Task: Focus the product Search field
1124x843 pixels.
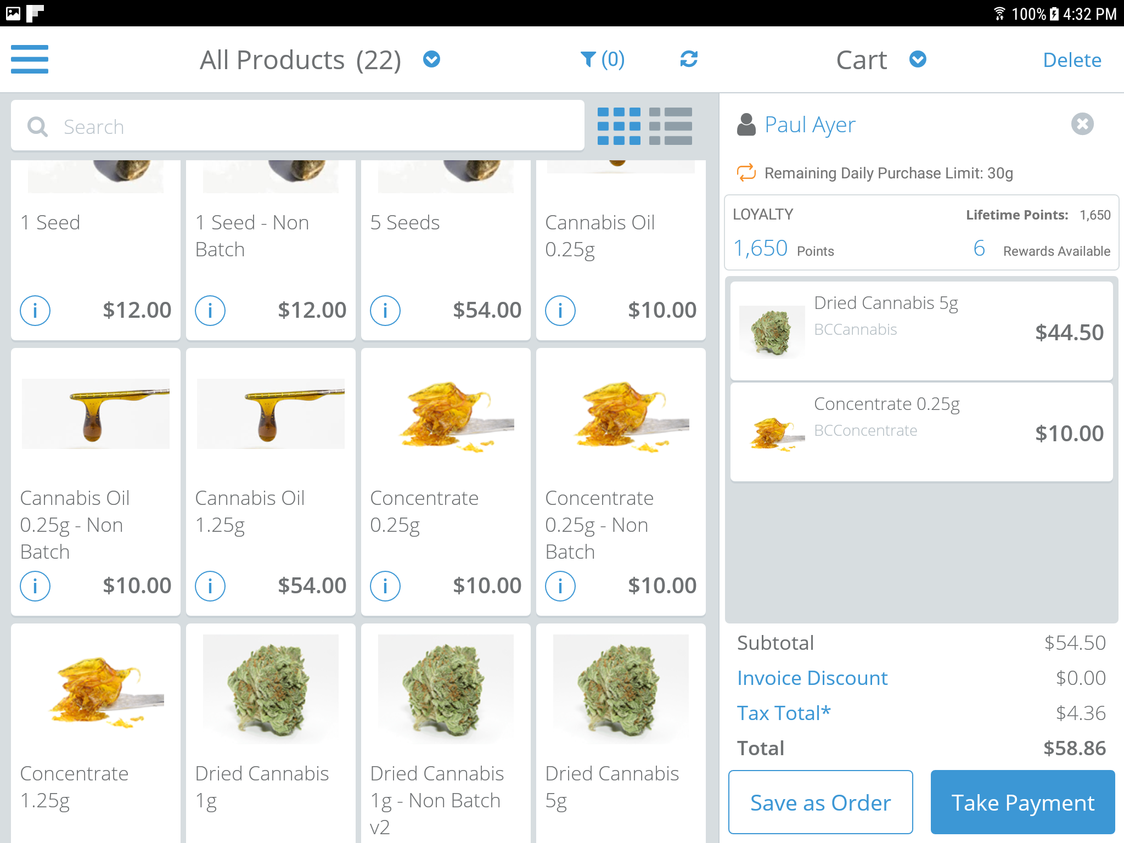Action: [297, 126]
